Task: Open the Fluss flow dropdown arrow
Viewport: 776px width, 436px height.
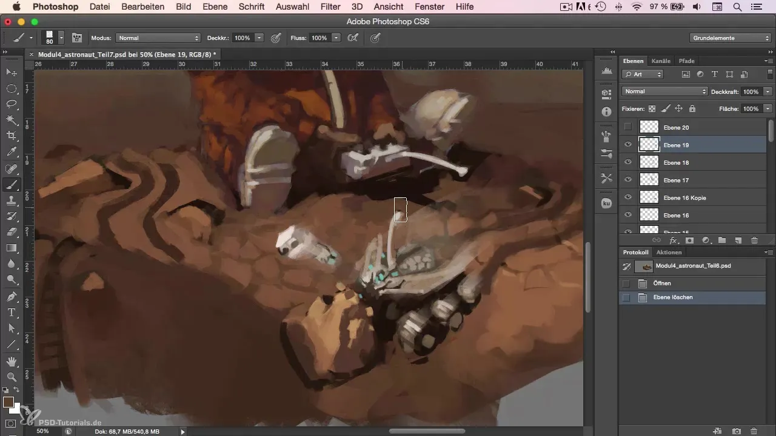Action: pos(335,38)
